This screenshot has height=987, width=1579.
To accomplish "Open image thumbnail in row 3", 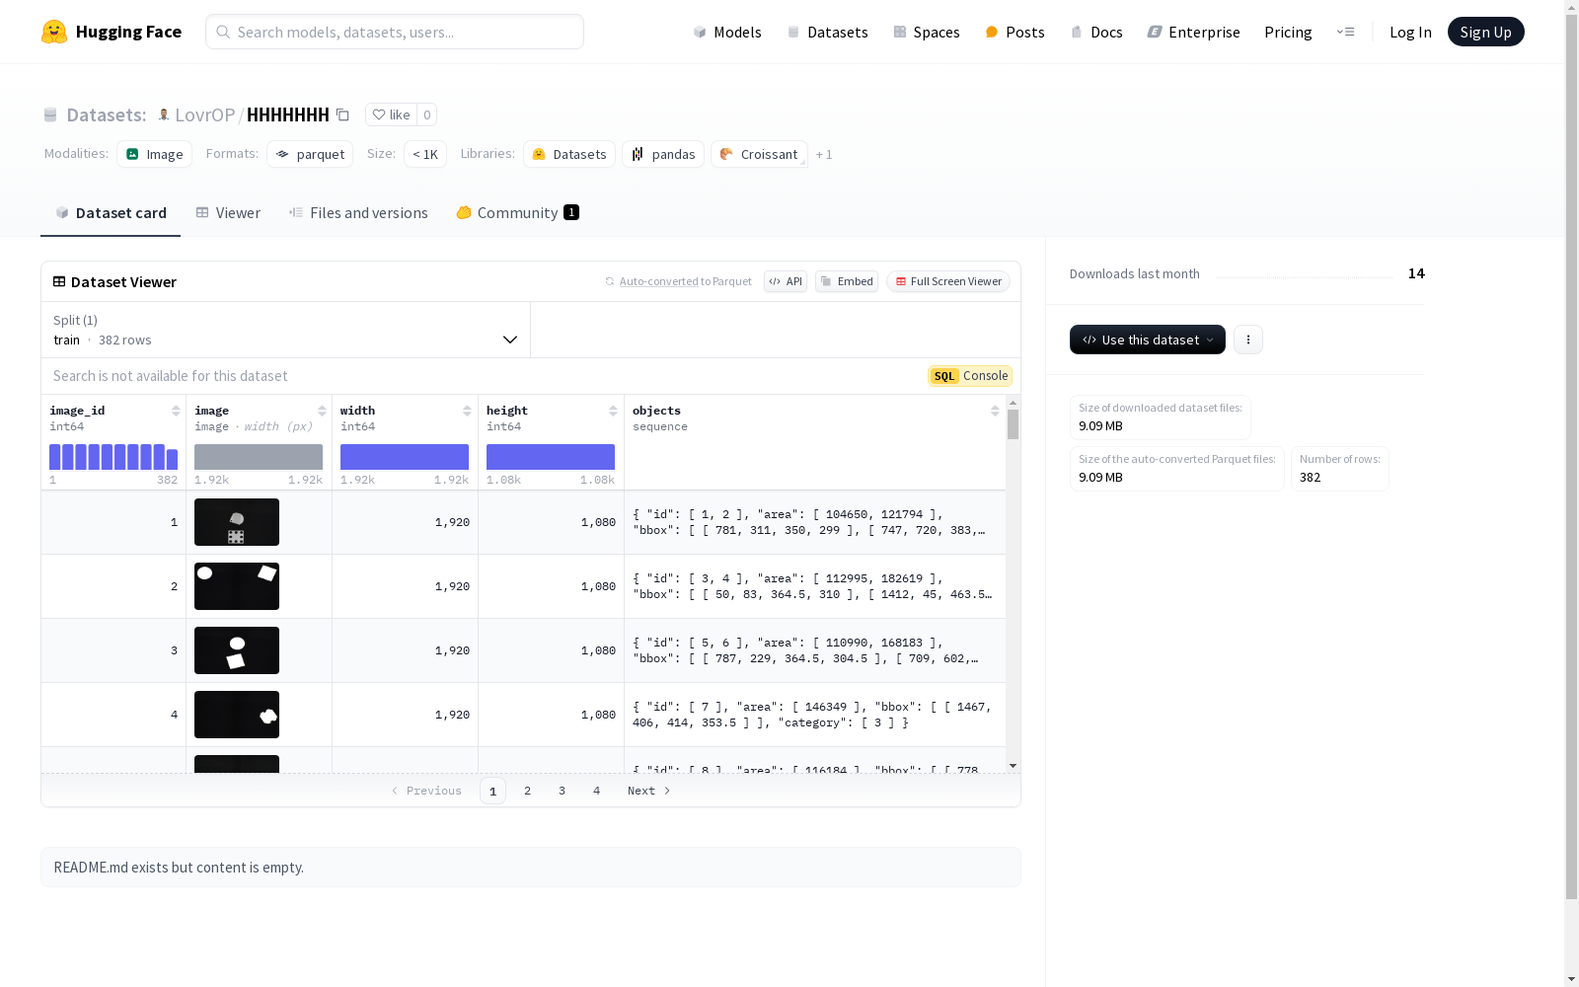I will (237, 650).
